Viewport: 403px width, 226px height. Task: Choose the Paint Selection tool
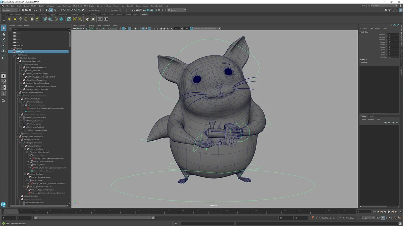pyautogui.click(x=3, y=40)
